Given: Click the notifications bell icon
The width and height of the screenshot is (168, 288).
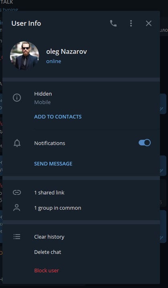Looking at the screenshot, I should [17, 143].
